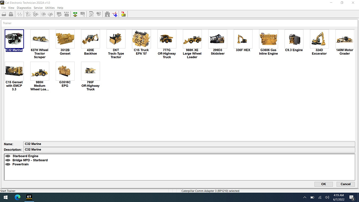Select the 324D Excavator trainer
Image resolution: width=359 pixels, height=202 pixels.
click(319, 42)
